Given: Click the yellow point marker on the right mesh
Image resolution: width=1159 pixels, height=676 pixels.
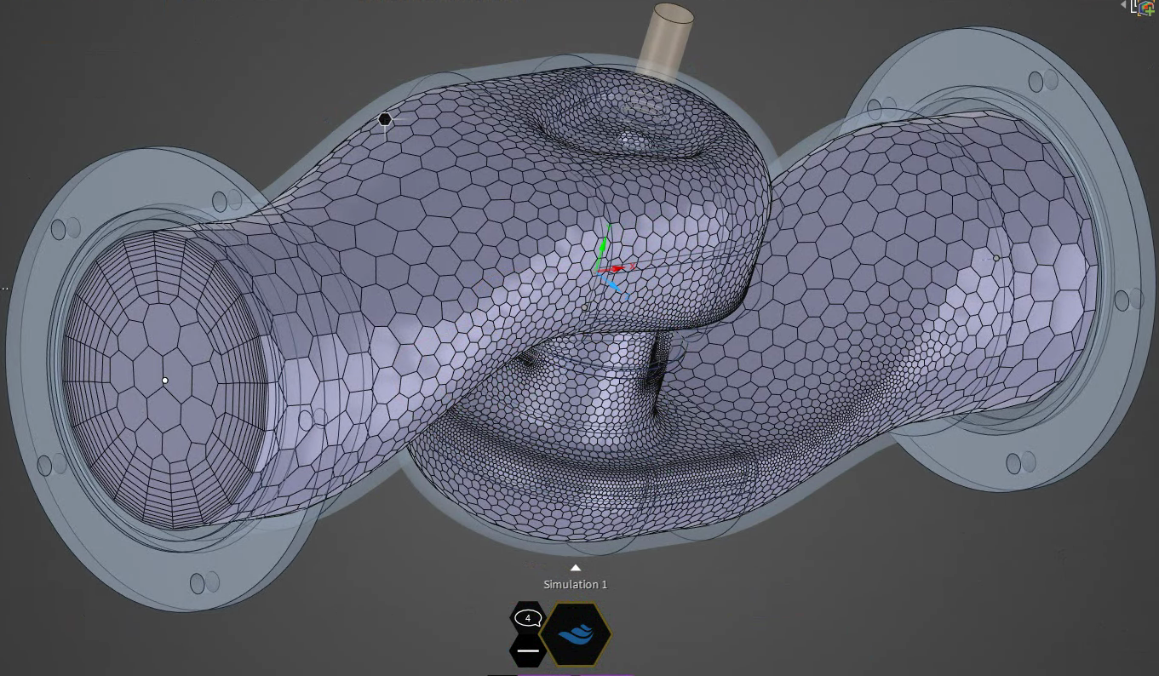Looking at the screenshot, I should tap(996, 257).
